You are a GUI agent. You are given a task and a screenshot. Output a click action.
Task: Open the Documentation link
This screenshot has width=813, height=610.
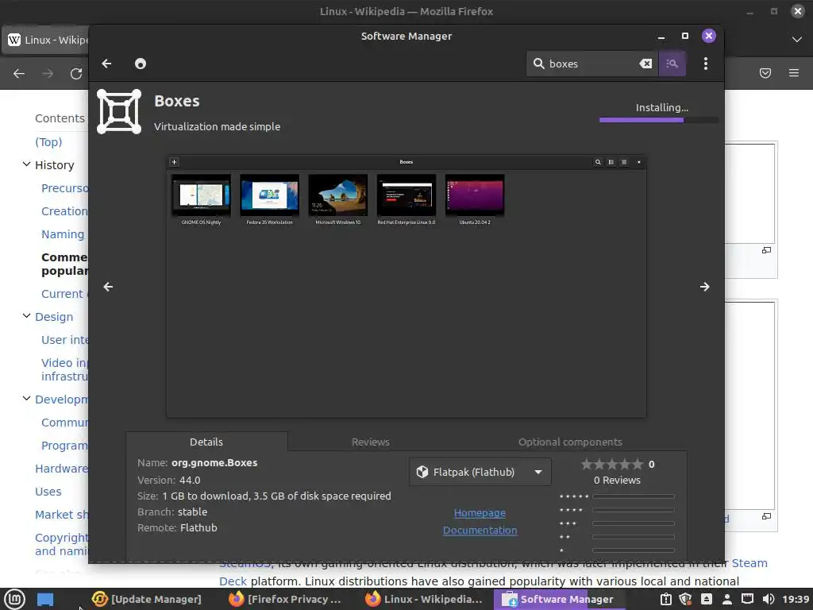(x=480, y=530)
